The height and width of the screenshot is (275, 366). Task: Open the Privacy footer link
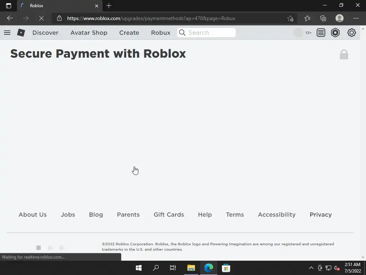(321, 214)
